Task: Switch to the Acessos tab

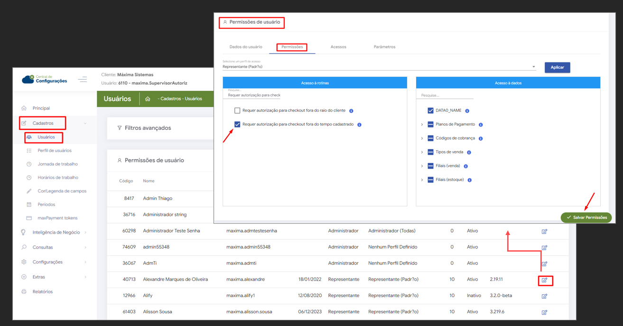Action: [338, 47]
